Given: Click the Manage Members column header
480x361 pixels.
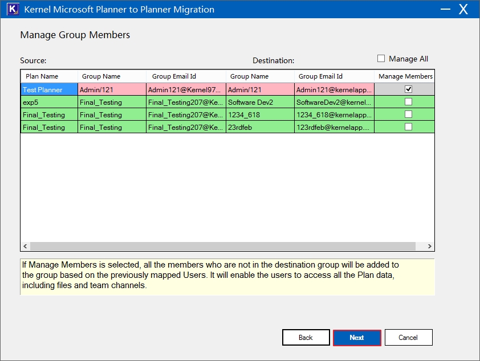Looking at the screenshot, I should click(404, 76).
